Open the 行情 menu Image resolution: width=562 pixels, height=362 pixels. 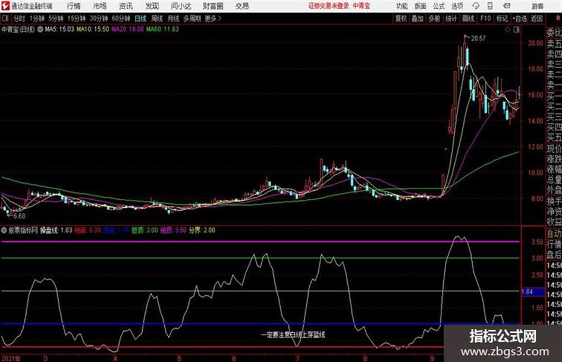click(x=74, y=6)
